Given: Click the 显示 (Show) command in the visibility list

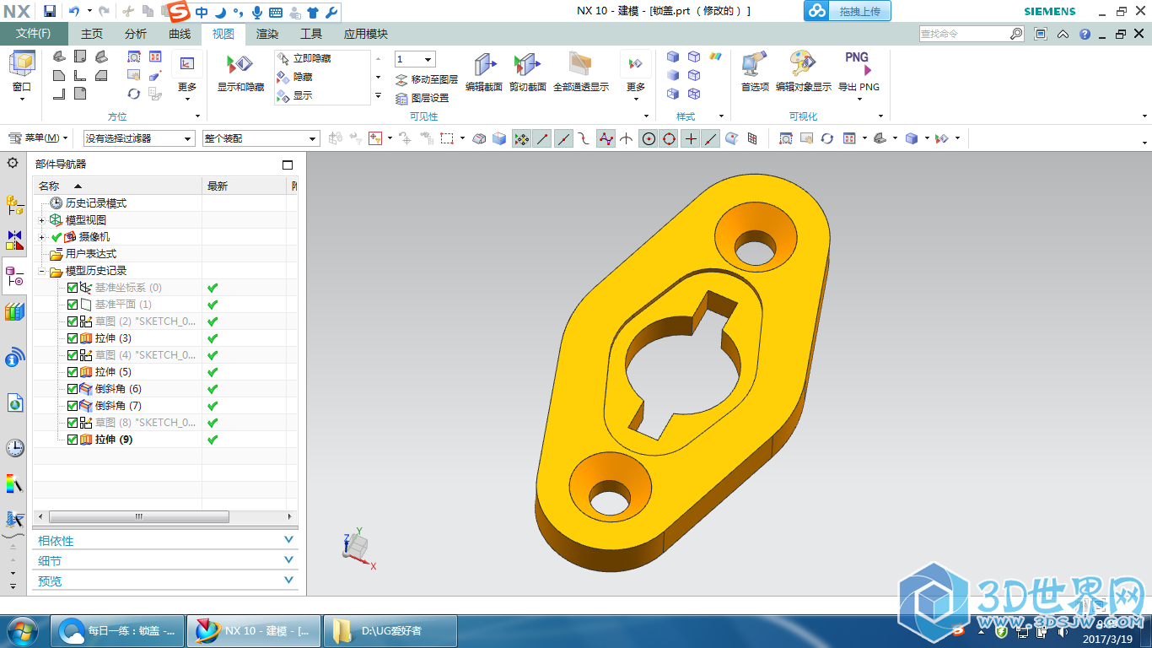Looking at the screenshot, I should (x=294, y=95).
